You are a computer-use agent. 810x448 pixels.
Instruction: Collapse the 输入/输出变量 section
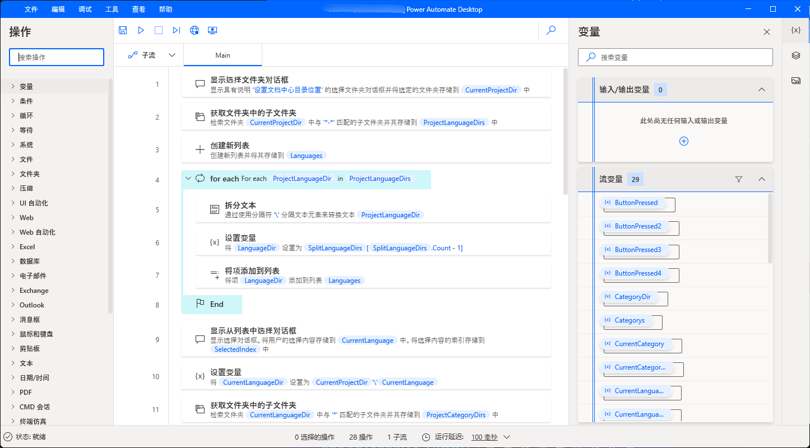point(761,90)
